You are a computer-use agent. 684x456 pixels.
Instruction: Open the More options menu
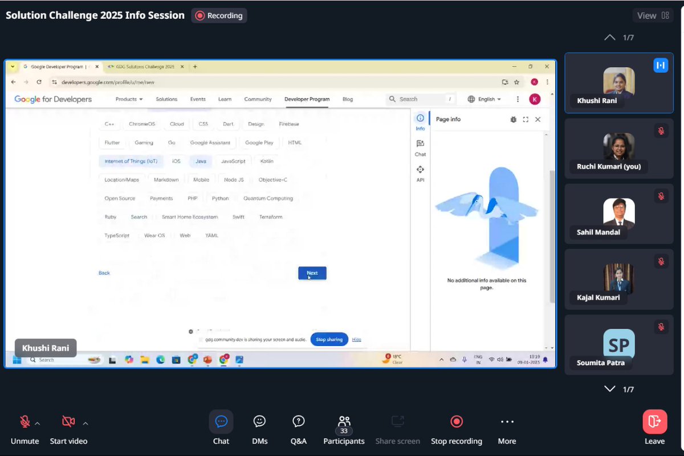coord(507,428)
